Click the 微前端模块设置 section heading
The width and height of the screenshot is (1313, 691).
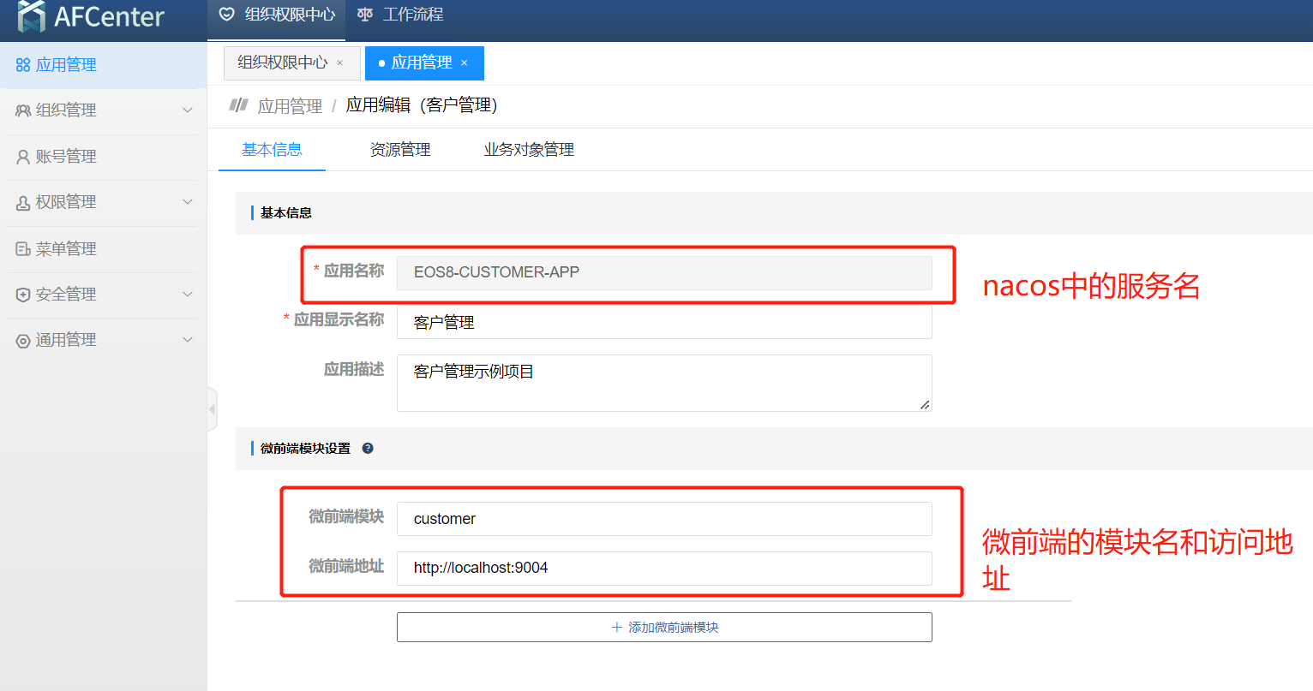pyautogui.click(x=305, y=448)
